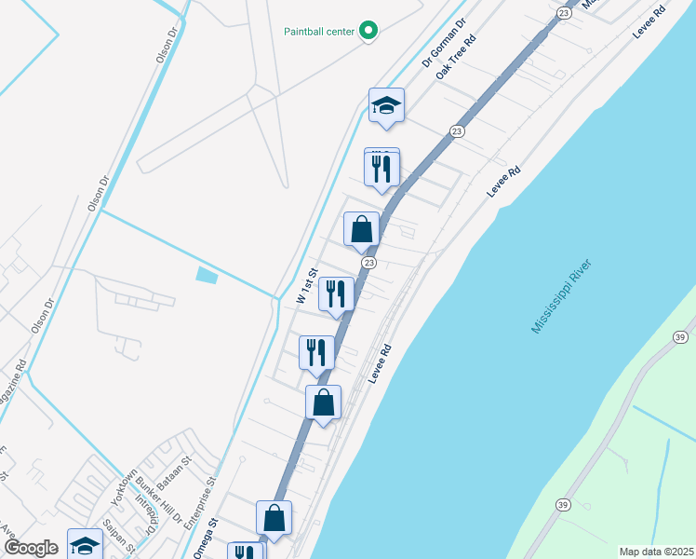The height and width of the screenshot is (559, 696).
Task: Open the shopping bag marker near Omega St
Action: point(274,521)
